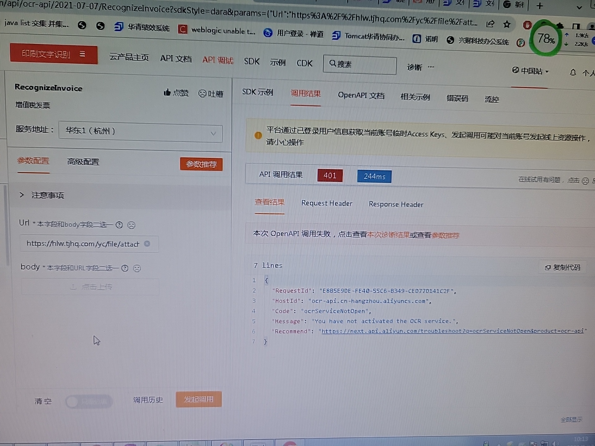Click the help question icon next to body

125,268
